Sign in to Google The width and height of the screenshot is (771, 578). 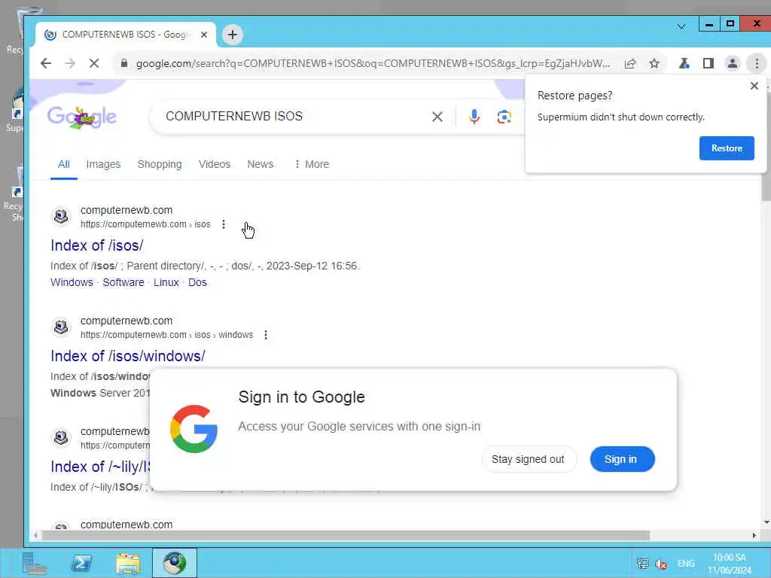622,459
